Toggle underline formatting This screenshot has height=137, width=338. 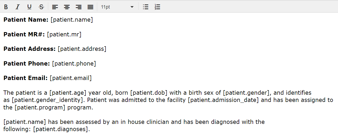[29, 7]
